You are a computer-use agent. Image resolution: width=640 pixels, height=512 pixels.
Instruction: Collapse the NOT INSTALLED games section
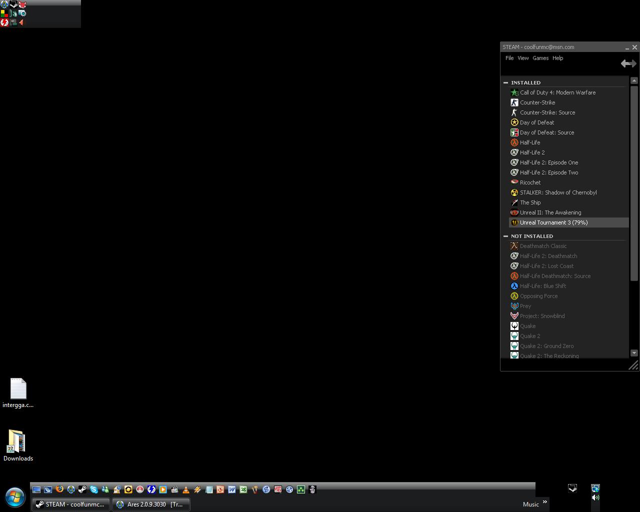click(x=505, y=236)
